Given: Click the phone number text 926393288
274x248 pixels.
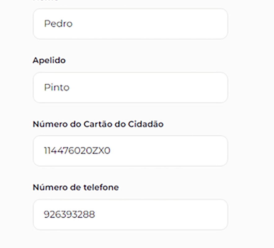Looking at the screenshot, I should point(69,215).
